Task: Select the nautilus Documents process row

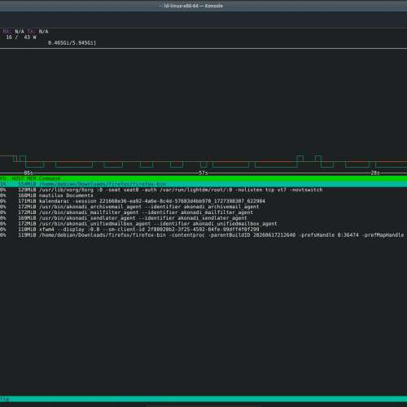Action: [x=203, y=195]
